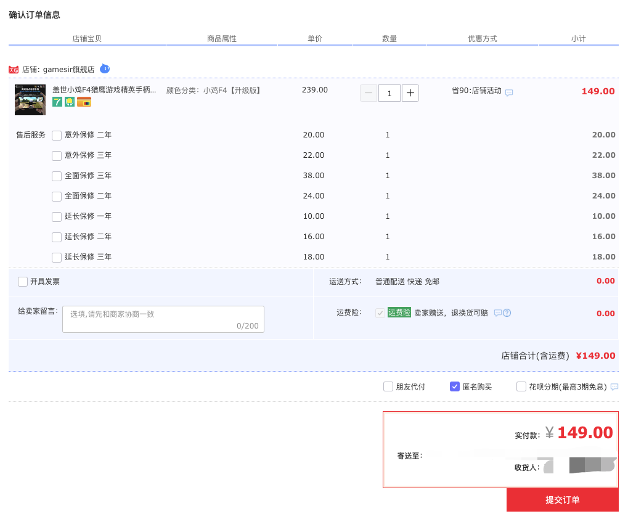This screenshot has width=636, height=527.
Task: Click 38.00 price of 全面保修 三年
Action: tap(314, 175)
